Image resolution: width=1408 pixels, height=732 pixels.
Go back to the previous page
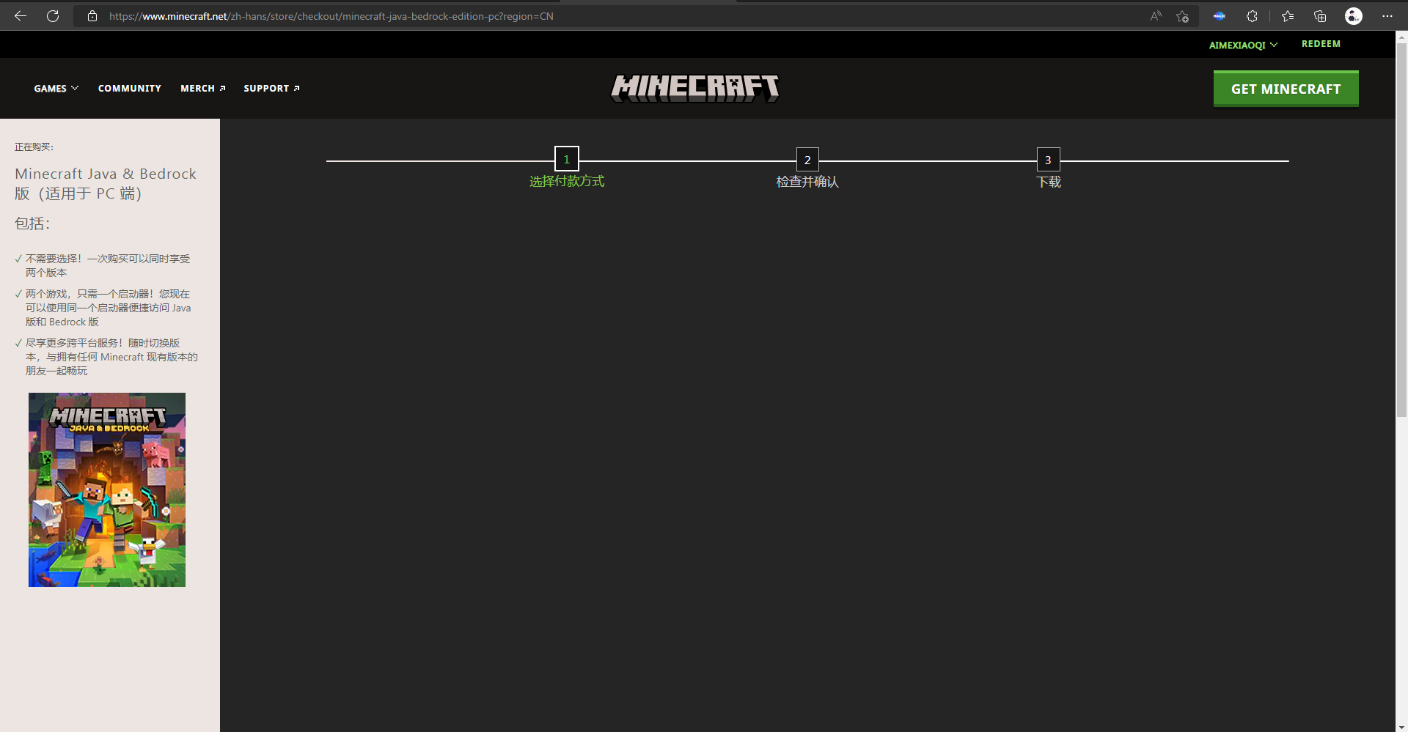(x=21, y=16)
